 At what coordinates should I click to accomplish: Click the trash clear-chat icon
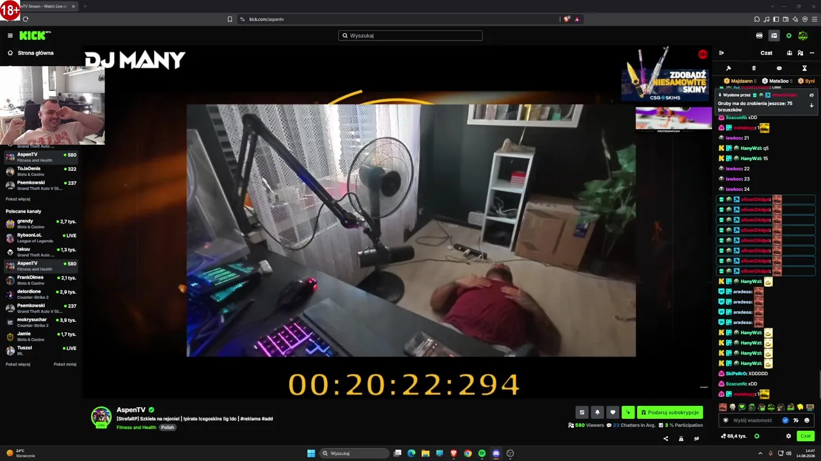click(754, 68)
